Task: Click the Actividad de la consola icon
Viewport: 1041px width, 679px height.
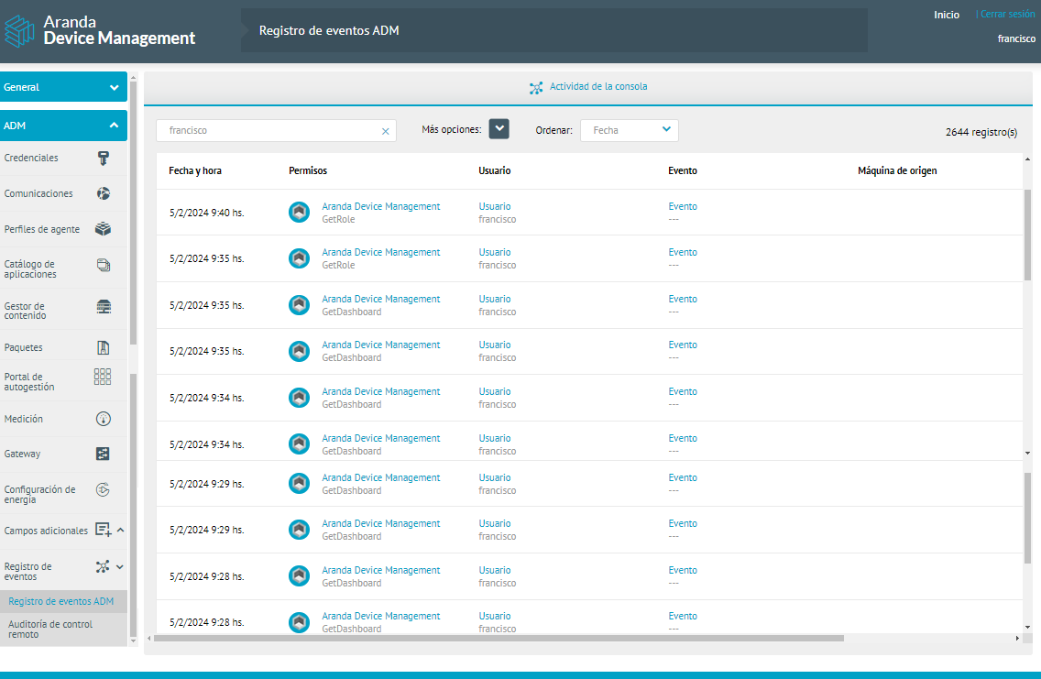Action: pyautogui.click(x=536, y=88)
